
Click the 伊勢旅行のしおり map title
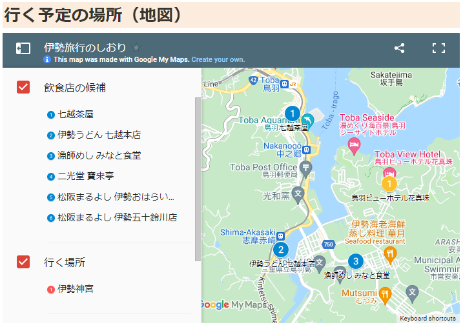click(85, 47)
